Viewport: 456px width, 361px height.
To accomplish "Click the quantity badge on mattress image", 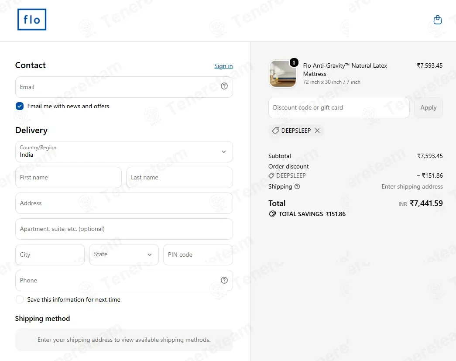I will click(294, 62).
